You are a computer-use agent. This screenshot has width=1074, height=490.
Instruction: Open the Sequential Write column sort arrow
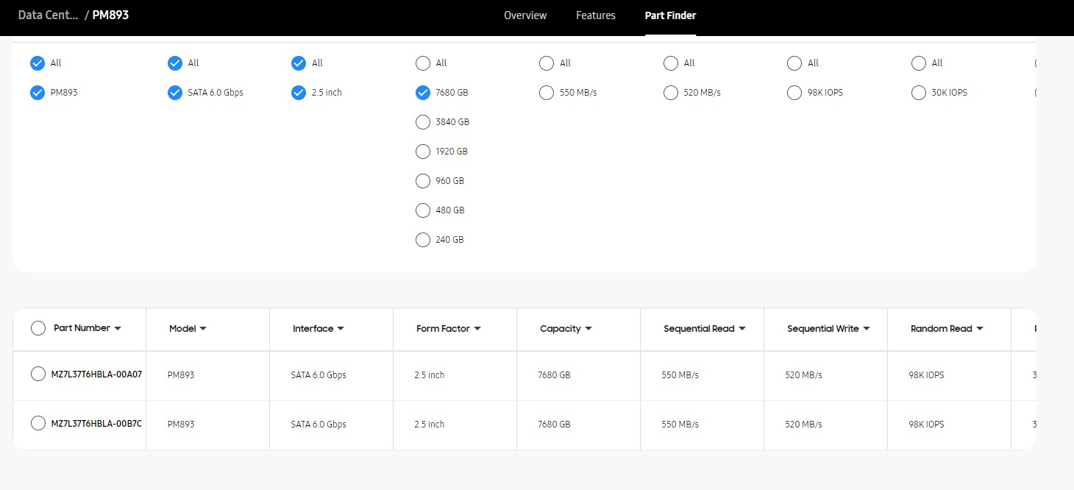pyautogui.click(x=867, y=329)
